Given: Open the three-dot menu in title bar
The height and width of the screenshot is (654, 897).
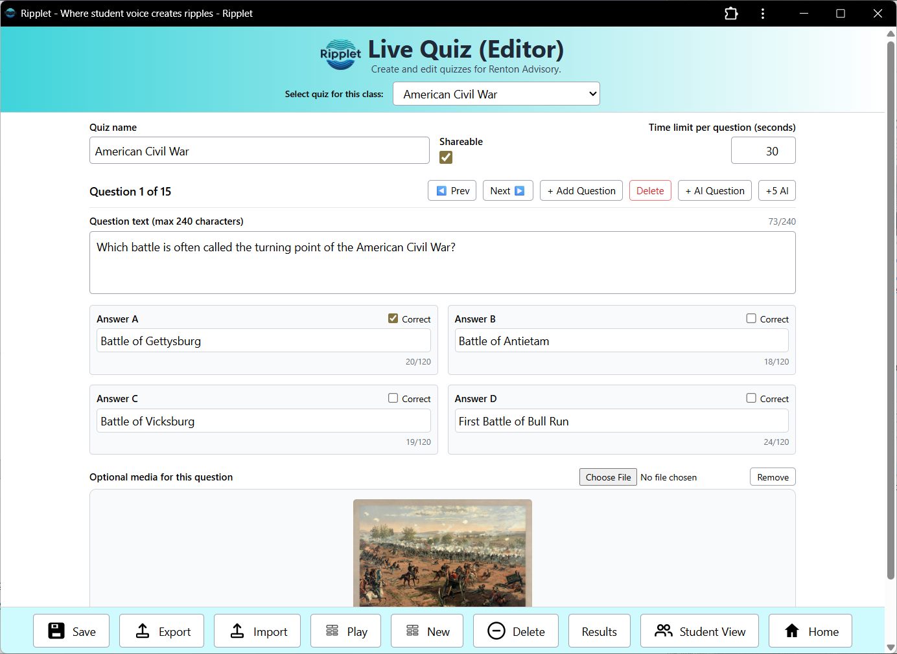Looking at the screenshot, I should pyautogui.click(x=763, y=13).
